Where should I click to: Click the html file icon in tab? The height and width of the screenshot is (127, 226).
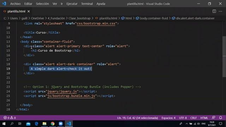5,11
